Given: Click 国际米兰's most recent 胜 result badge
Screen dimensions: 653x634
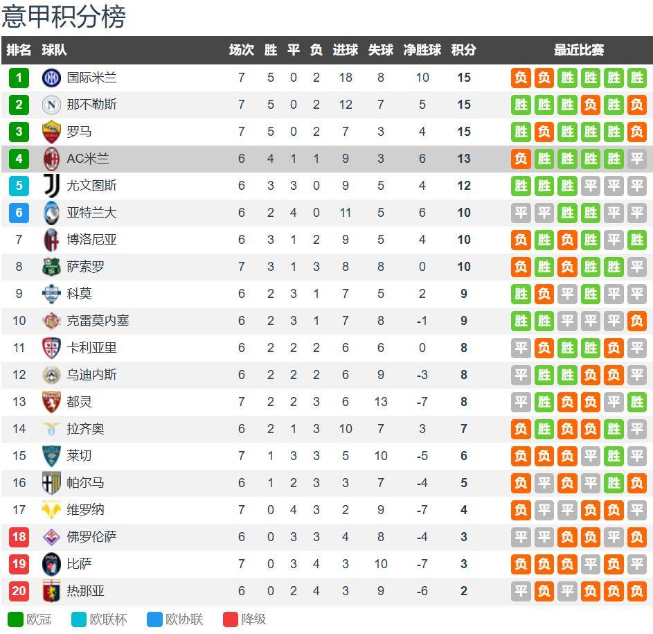Looking at the screenshot, I should (x=636, y=78).
